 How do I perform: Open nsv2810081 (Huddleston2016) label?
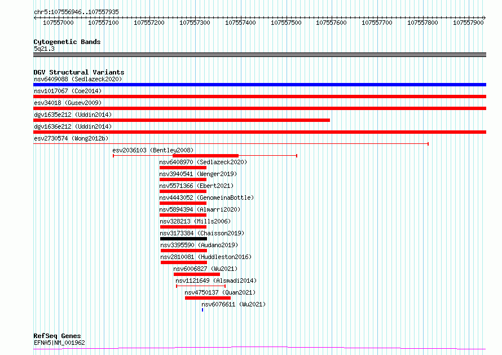pos(206,257)
